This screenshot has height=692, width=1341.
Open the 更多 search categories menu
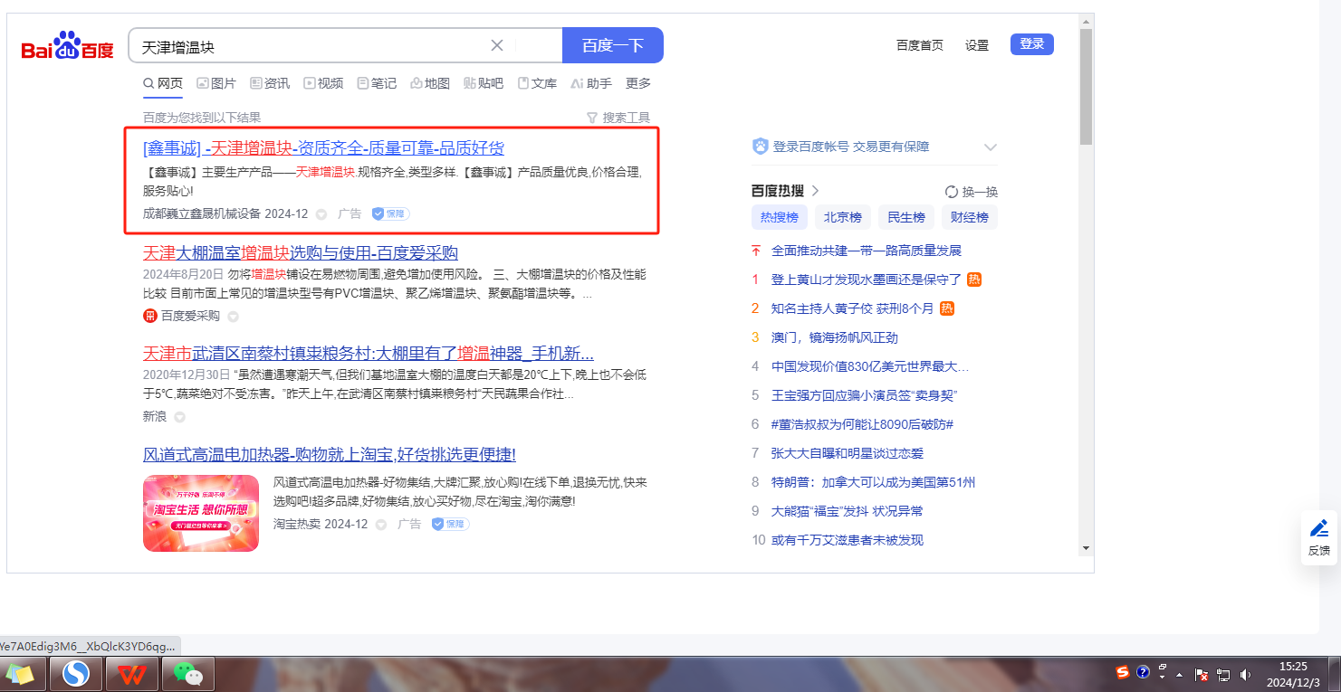(637, 83)
